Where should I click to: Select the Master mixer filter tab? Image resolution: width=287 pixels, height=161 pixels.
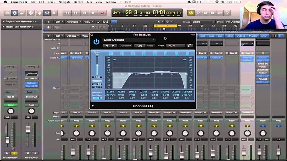pyautogui.click(x=253, y=36)
